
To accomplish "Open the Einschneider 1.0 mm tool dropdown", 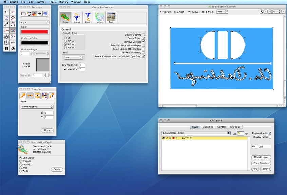I will point(196,133).
